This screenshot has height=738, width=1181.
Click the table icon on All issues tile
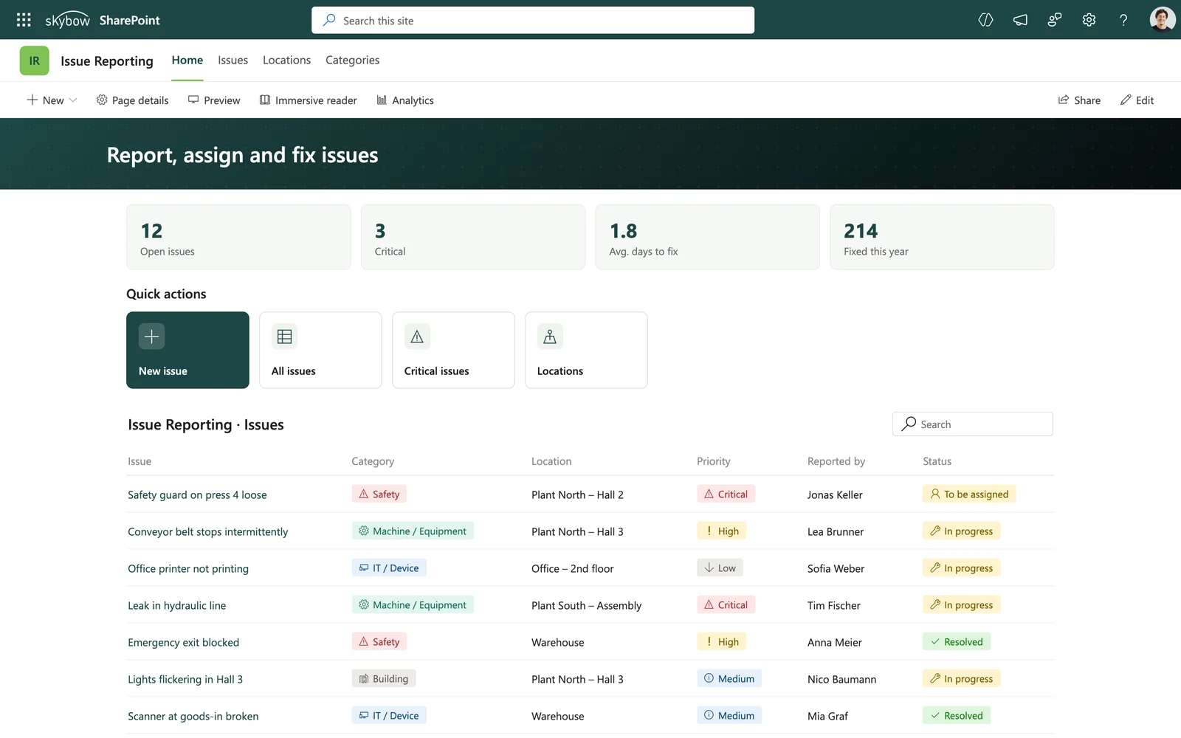click(x=284, y=337)
